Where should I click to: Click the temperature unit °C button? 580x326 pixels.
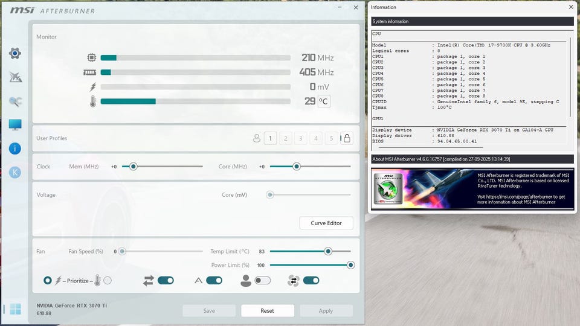[x=323, y=101]
